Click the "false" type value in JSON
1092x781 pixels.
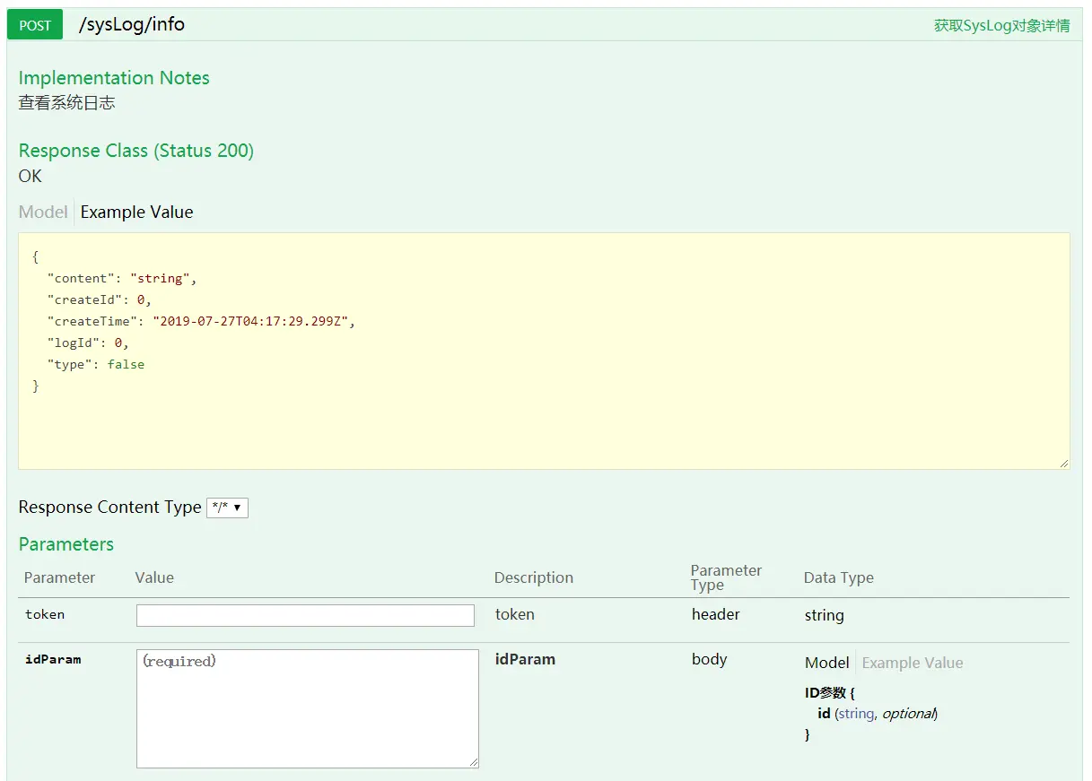[x=126, y=364]
